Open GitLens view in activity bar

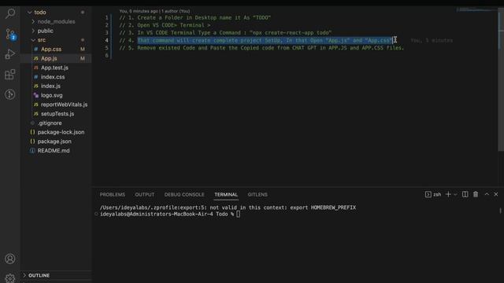click(x=10, y=94)
